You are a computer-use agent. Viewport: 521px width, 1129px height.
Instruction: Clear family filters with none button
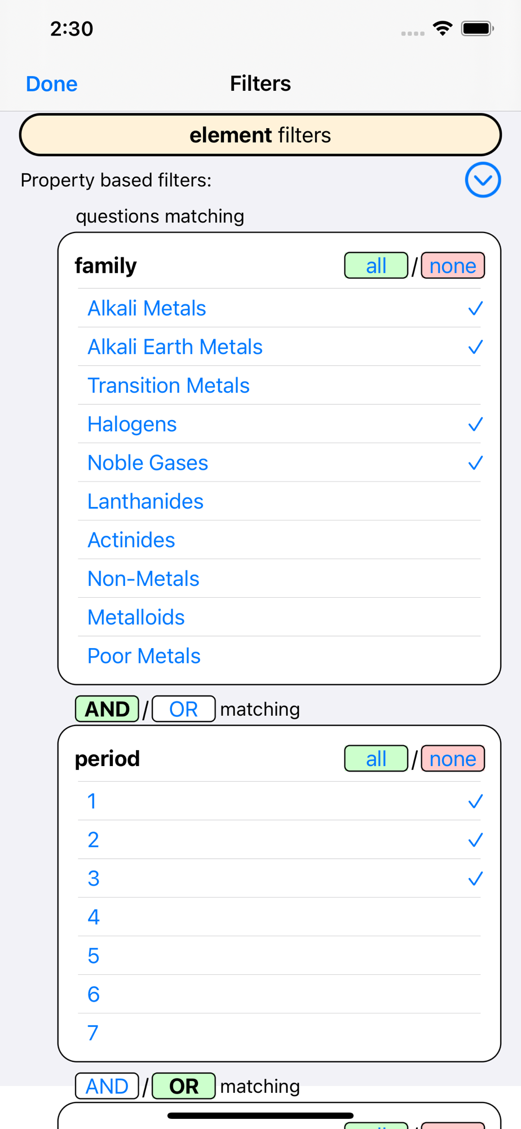pos(453,265)
